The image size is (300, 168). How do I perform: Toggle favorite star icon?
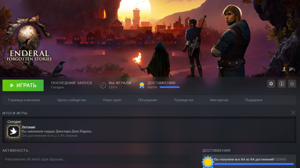(292, 84)
